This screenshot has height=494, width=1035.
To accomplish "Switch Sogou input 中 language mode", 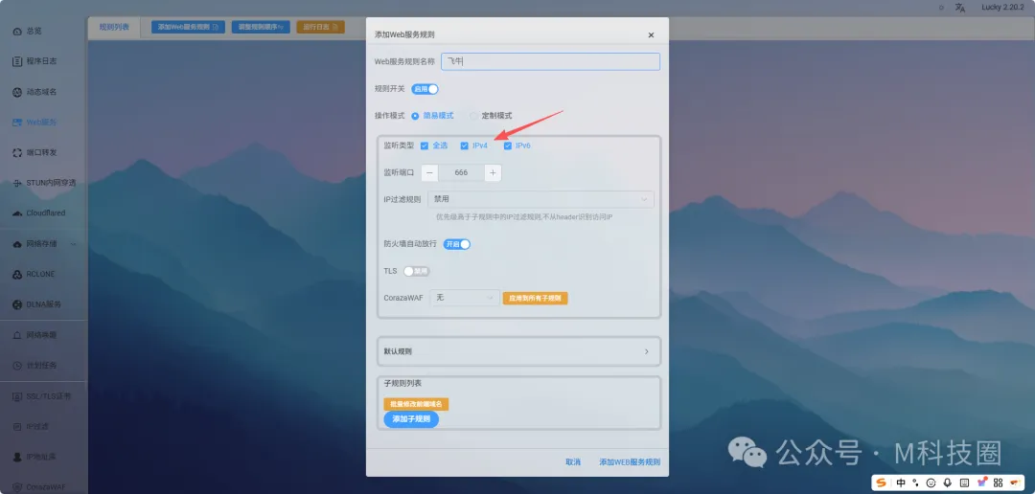I will 900,483.
